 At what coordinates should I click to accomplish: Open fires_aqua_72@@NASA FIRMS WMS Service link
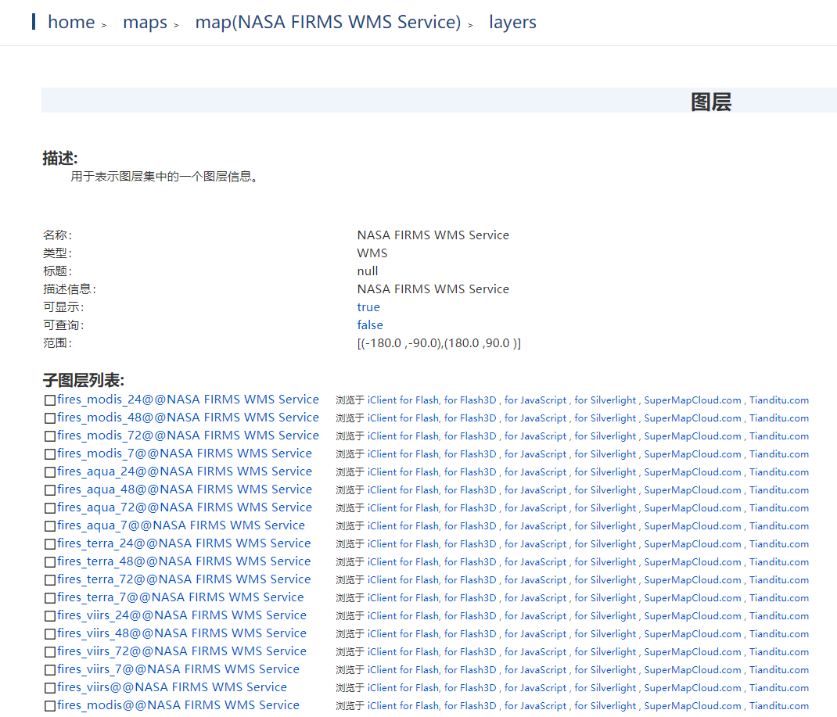(185, 507)
